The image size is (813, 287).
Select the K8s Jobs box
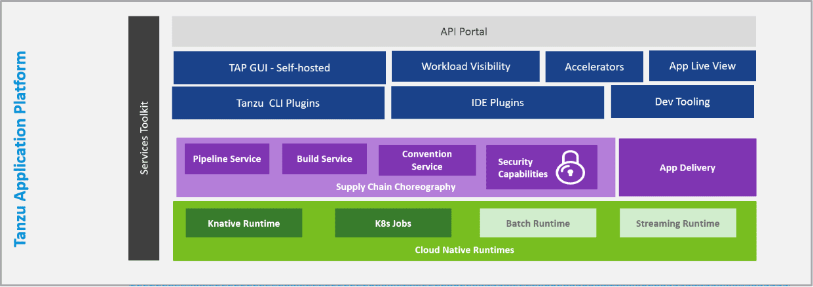(x=393, y=223)
